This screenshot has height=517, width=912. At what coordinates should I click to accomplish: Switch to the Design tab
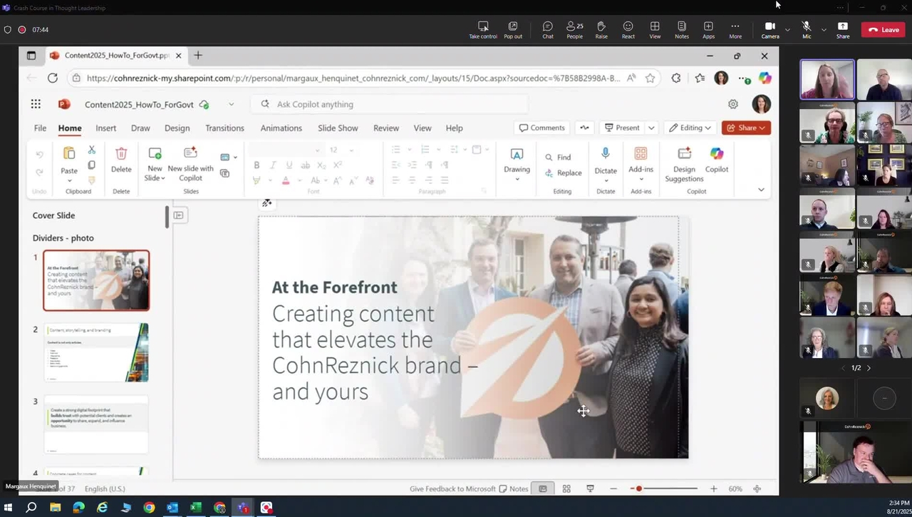177,128
